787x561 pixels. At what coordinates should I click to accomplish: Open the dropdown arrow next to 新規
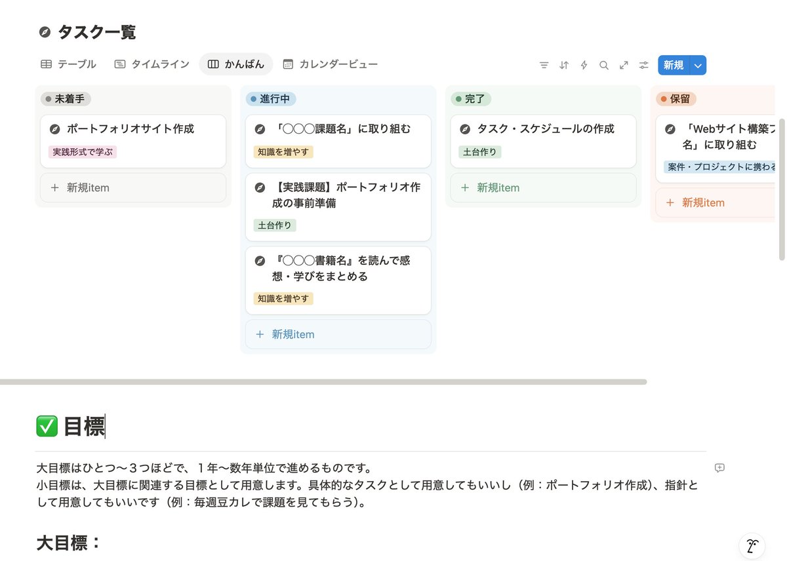698,65
